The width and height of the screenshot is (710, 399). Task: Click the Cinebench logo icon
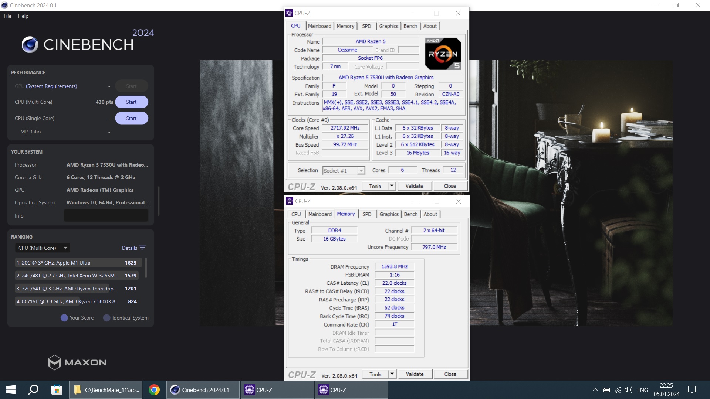coord(30,45)
